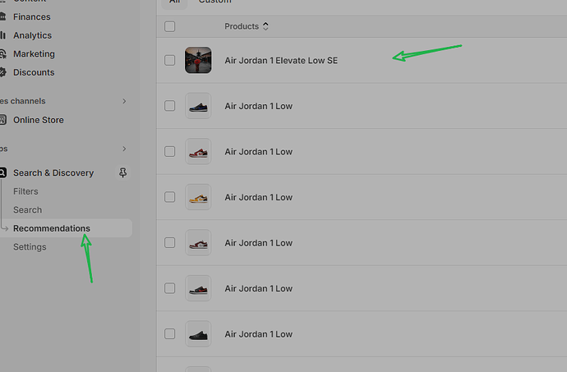Go to Search under Search & Discovery

(x=27, y=210)
